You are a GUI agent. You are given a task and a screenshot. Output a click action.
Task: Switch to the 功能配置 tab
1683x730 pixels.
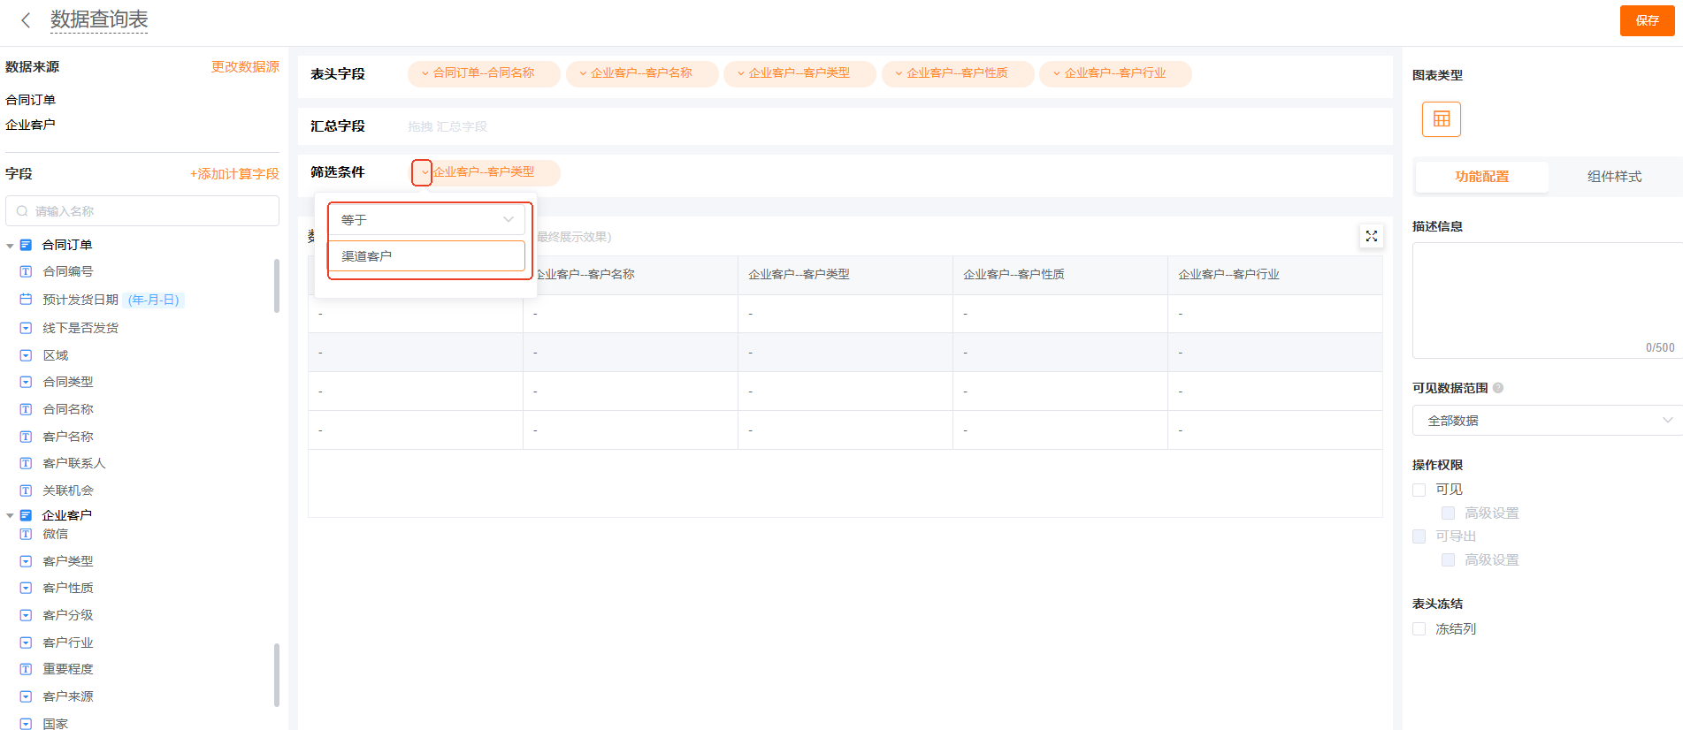(1481, 177)
